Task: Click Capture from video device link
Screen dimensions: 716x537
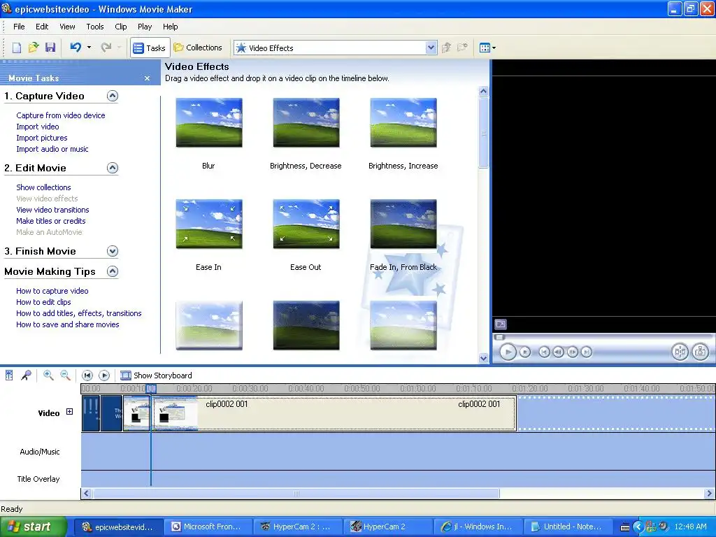Action: 61,115
